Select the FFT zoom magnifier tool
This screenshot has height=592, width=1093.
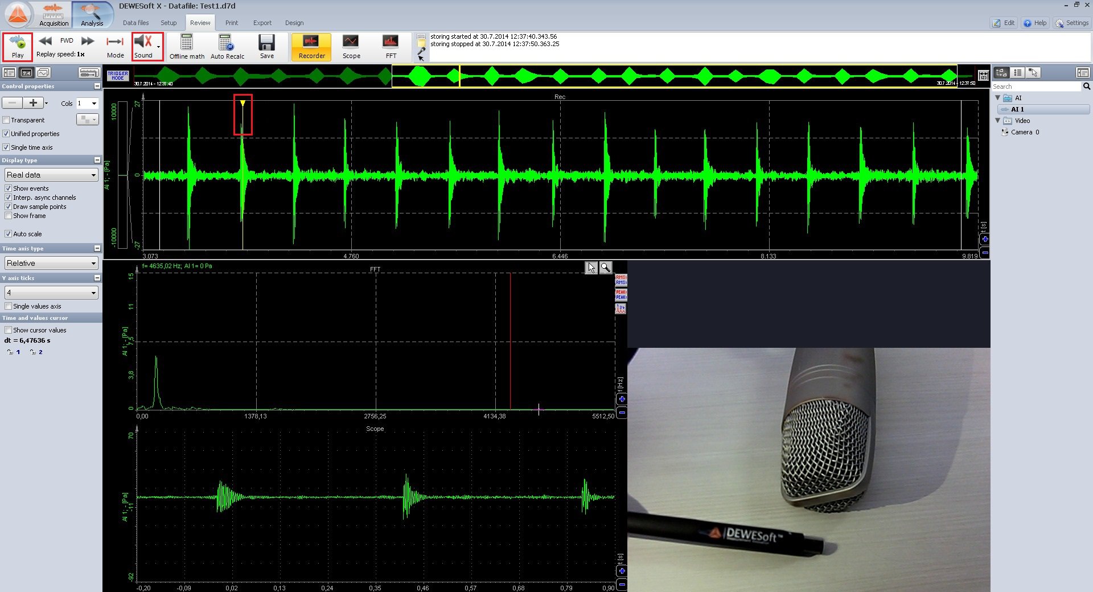605,268
